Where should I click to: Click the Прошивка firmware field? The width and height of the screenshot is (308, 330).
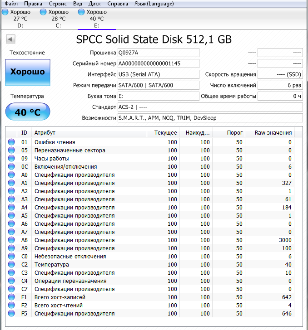158,53
